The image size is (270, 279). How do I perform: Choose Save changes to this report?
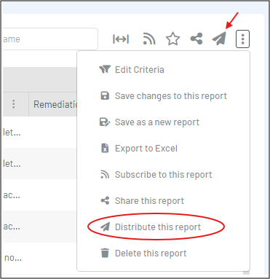tap(163, 96)
